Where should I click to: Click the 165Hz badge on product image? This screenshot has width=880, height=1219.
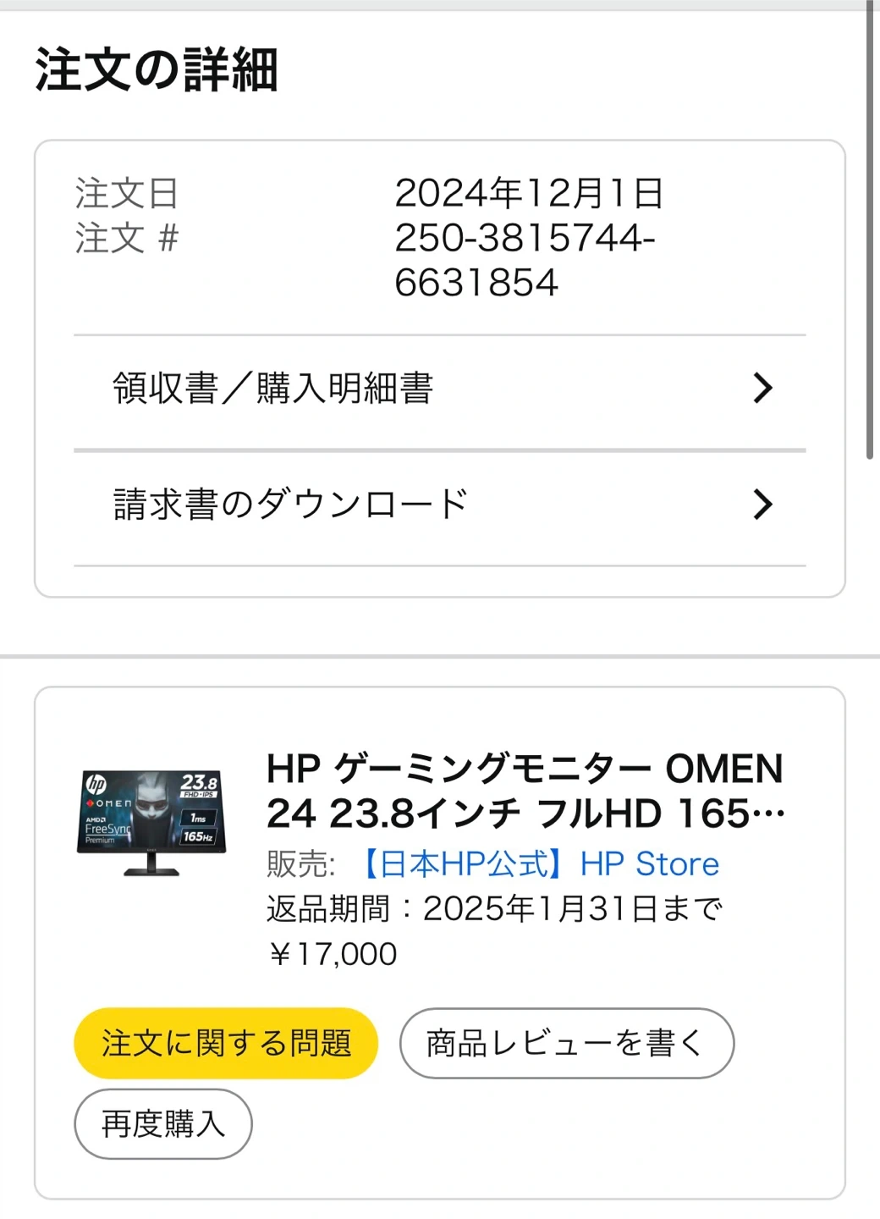point(198,836)
